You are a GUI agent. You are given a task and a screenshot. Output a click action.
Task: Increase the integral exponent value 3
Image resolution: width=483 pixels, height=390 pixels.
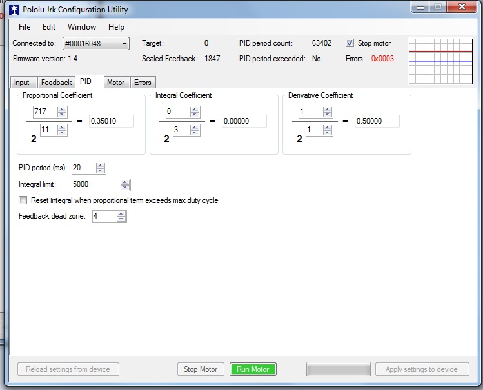tap(195, 128)
